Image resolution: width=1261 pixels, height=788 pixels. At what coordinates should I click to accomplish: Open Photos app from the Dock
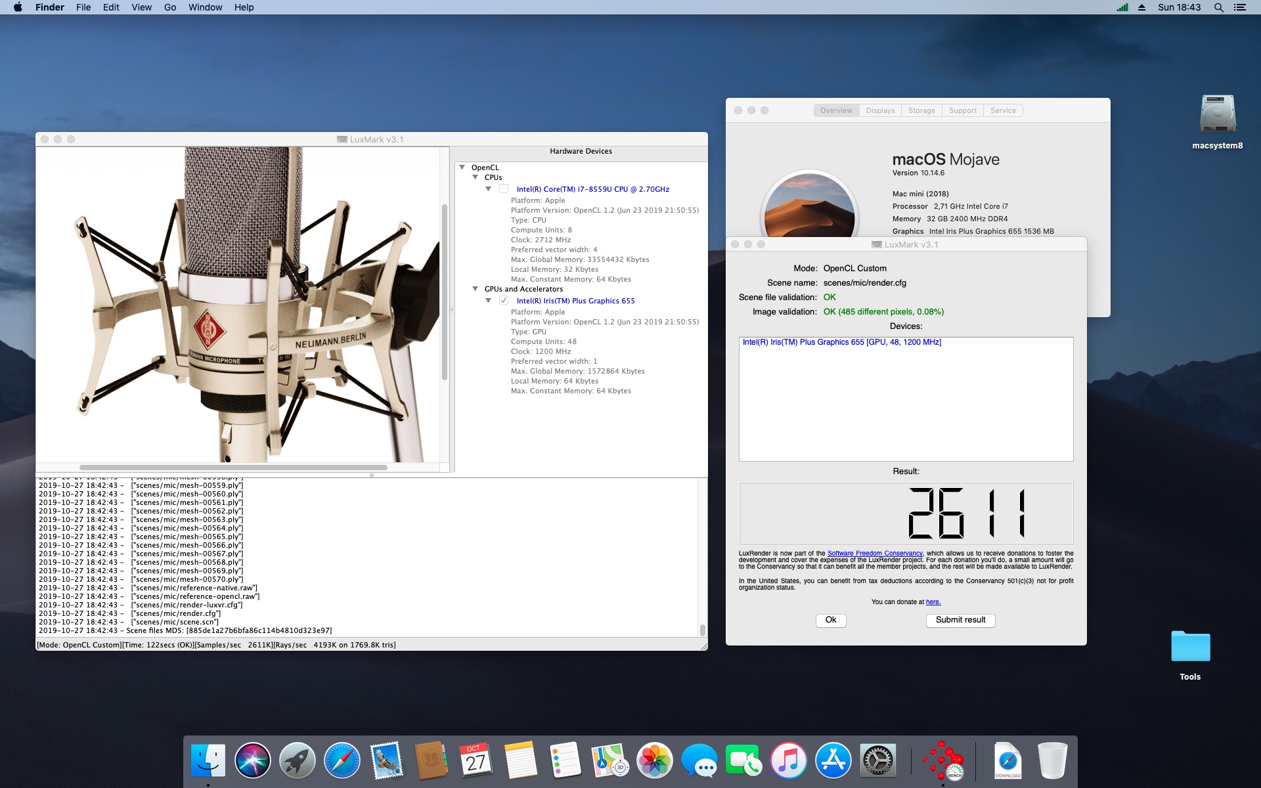coord(655,760)
